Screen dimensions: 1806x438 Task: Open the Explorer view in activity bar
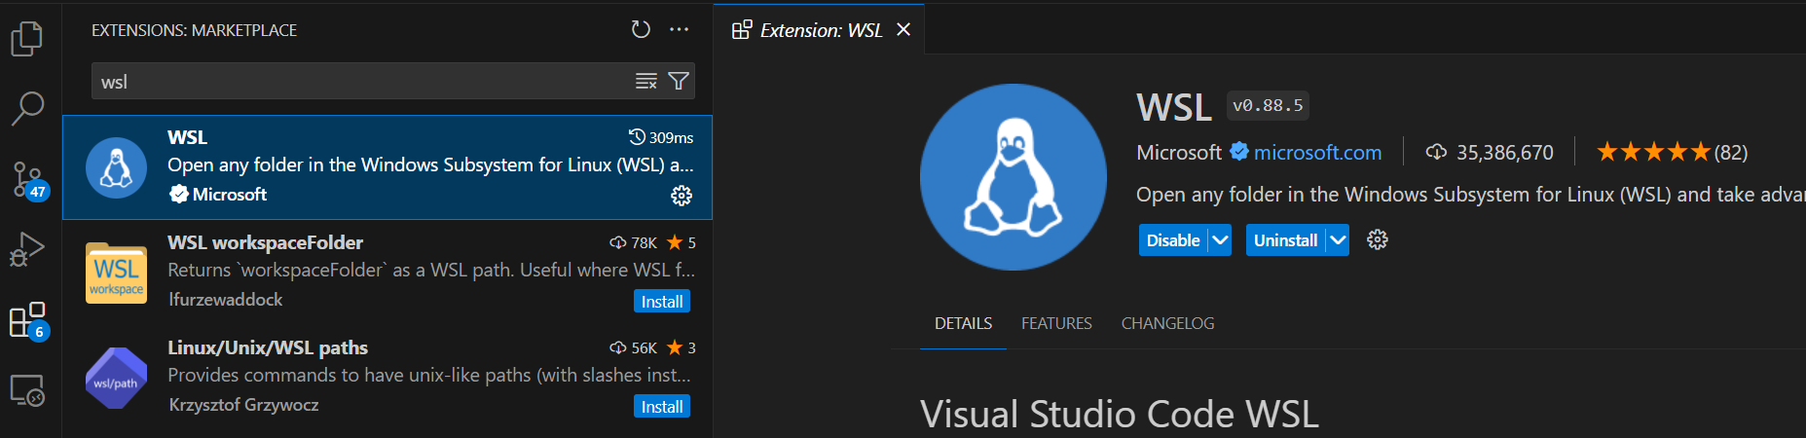point(27,39)
